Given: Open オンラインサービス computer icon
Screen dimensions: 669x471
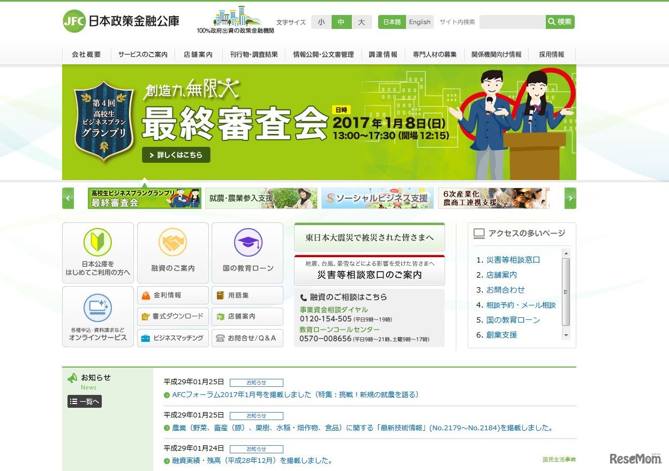Looking at the screenshot, I should [x=97, y=308].
